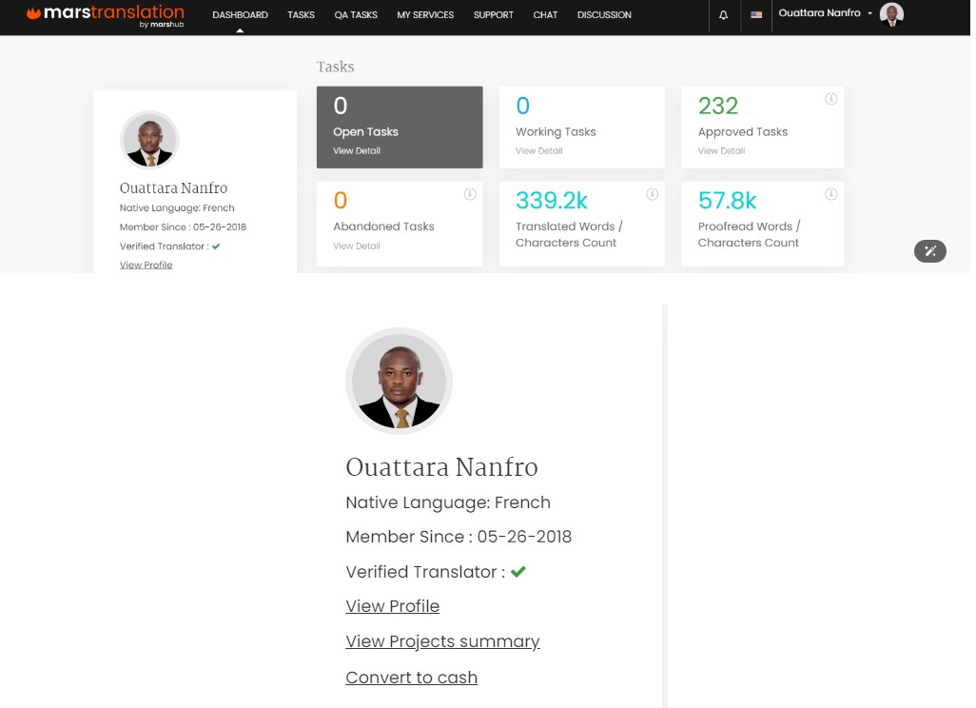Screen dimensions: 976x708
Task: Click the magic wand floating button
Action: point(930,251)
